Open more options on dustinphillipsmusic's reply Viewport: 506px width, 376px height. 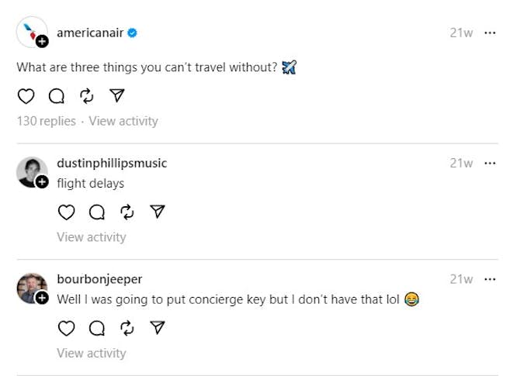490,163
